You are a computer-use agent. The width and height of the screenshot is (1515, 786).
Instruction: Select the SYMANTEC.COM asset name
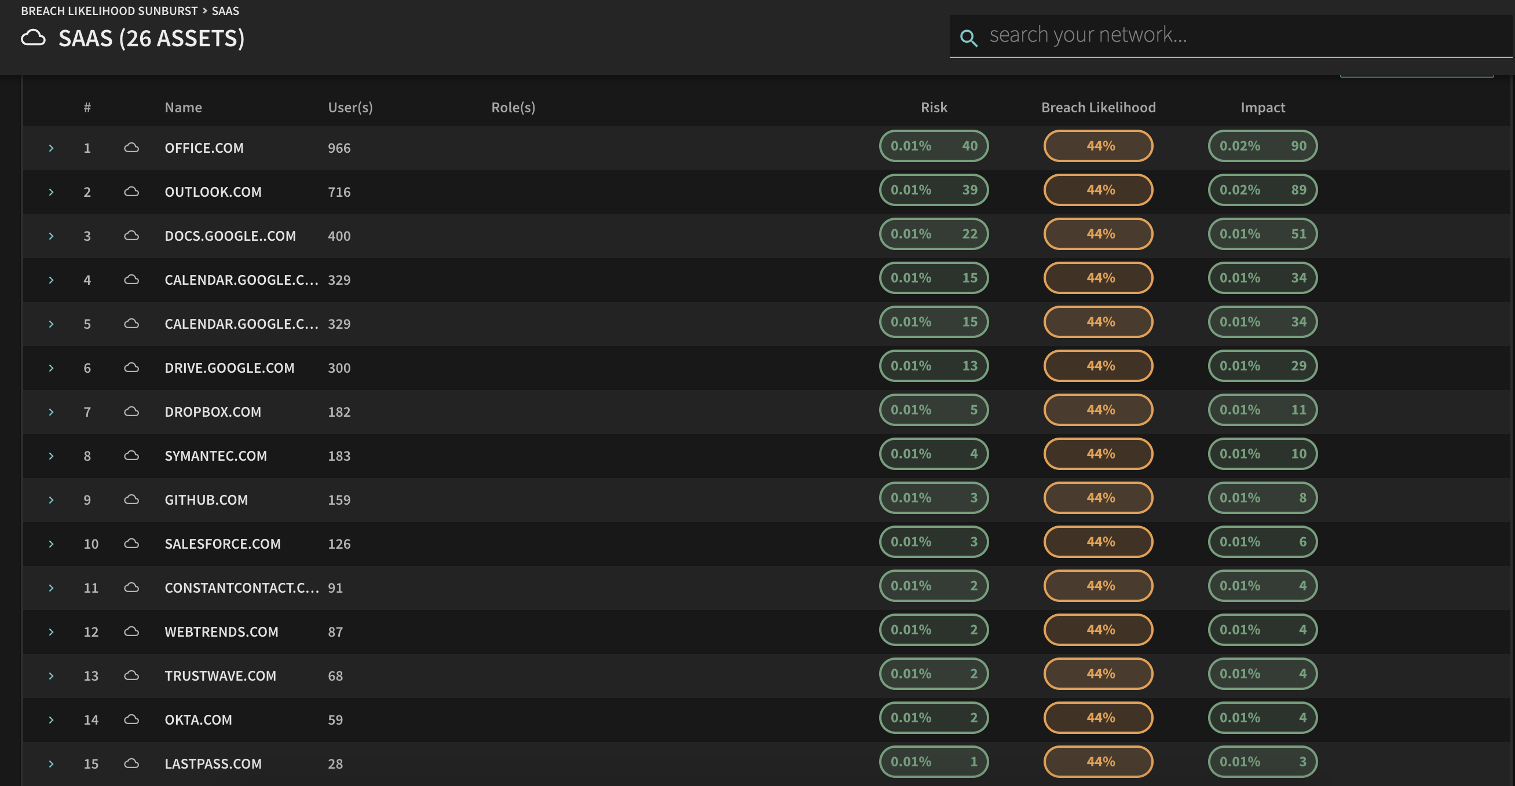point(215,456)
